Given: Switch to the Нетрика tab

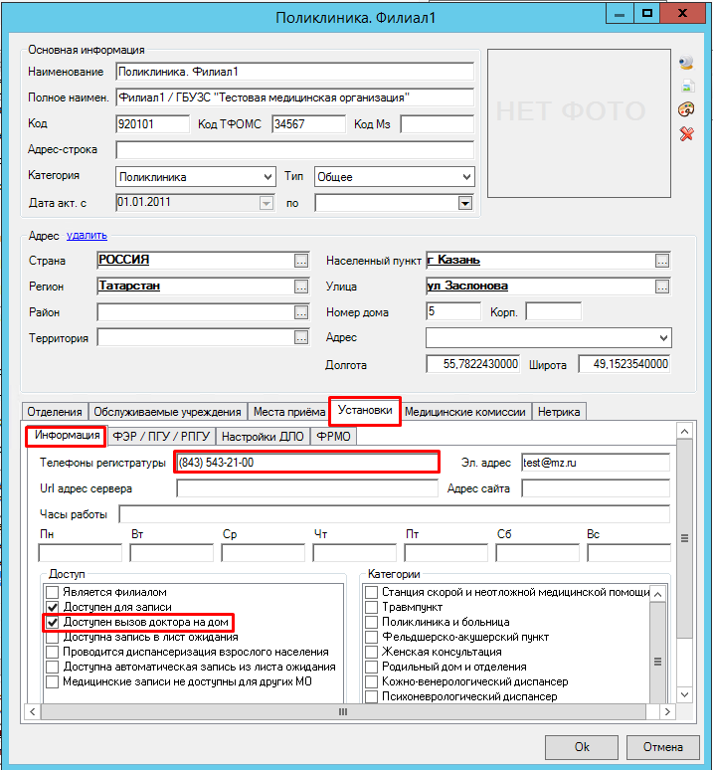Looking at the screenshot, I should (x=559, y=412).
